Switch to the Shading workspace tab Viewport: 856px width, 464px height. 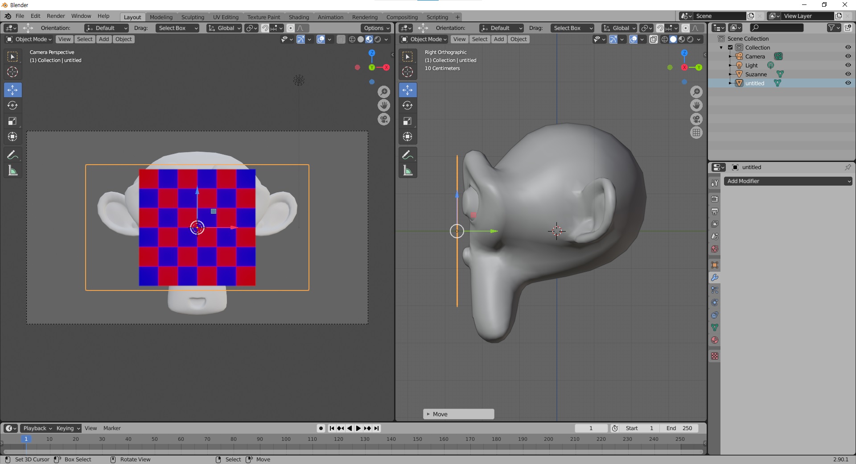pyautogui.click(x=299, y=17)
